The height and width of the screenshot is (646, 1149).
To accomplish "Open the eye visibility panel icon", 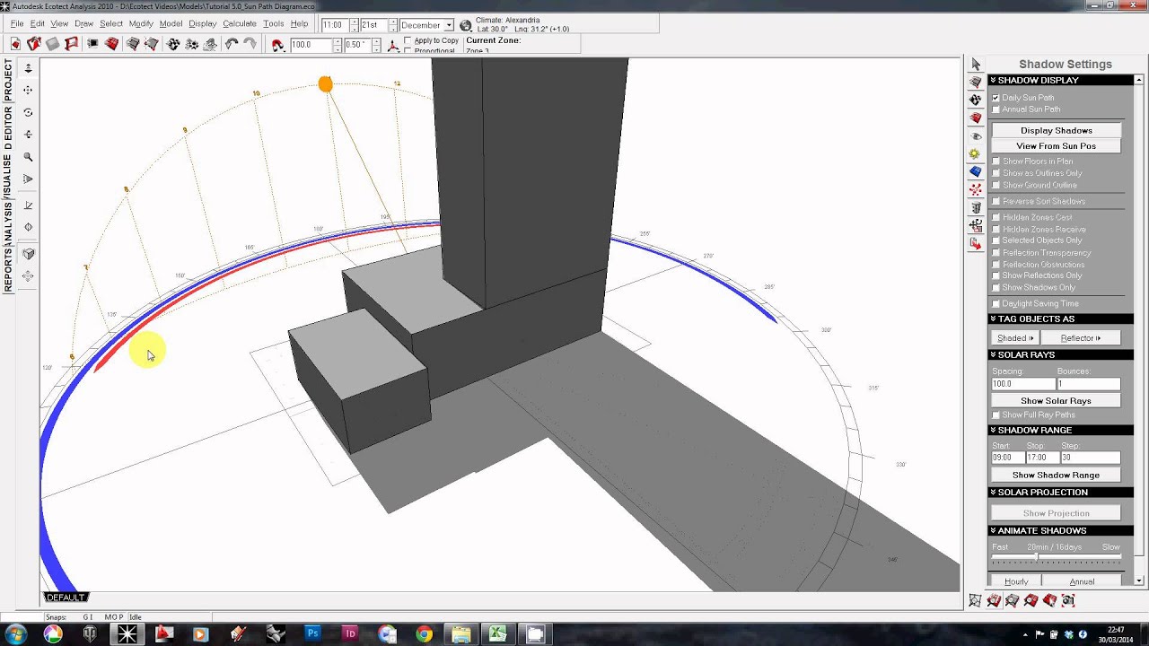I will (x=976, y=135).
